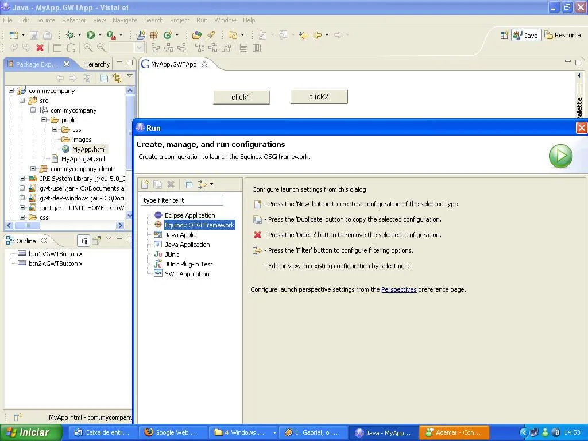This screenshot has width=588, height=441.
Task: Expand the css folder under public
Action: click(x=55, y=129)
